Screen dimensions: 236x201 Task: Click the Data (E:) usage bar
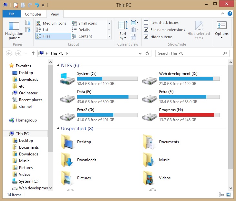click(107, 97)
